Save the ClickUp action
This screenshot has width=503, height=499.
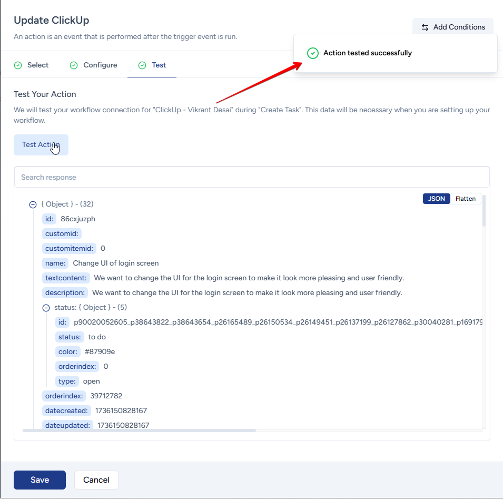(x=40, y=480)
